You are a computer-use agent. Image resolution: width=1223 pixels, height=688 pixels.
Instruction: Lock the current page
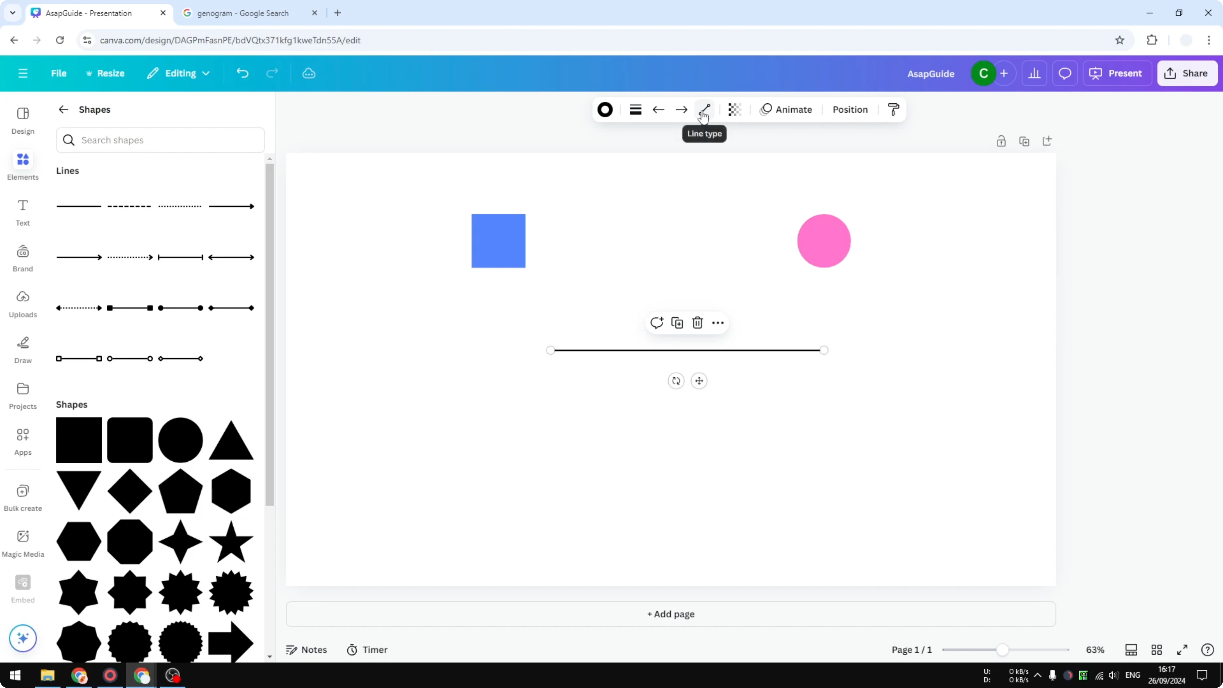coord(1001,142)
